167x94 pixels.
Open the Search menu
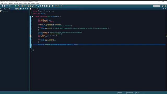21,3
